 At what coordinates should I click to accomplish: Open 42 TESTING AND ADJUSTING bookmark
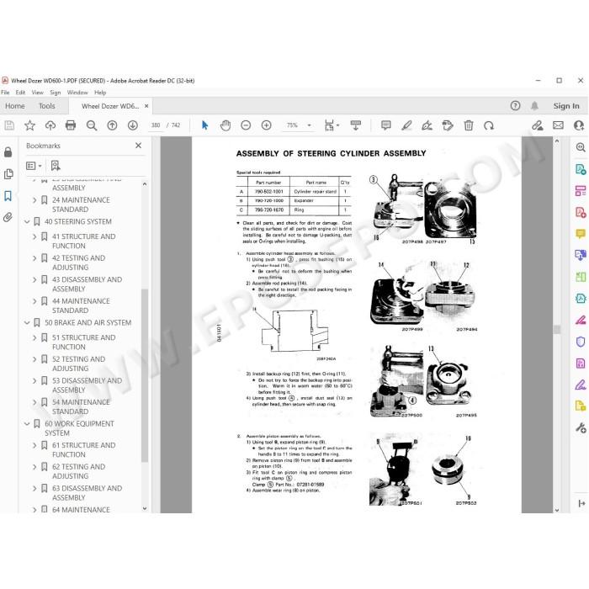coord(79,263)
